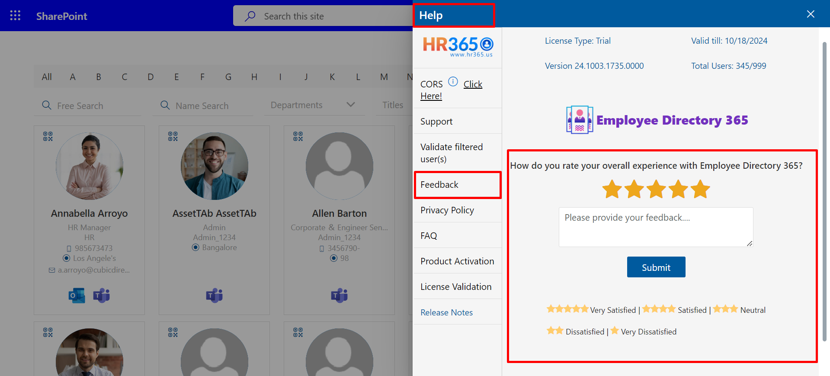
Task: Select Validate filtered user(s) menu item
Action: 458,153
